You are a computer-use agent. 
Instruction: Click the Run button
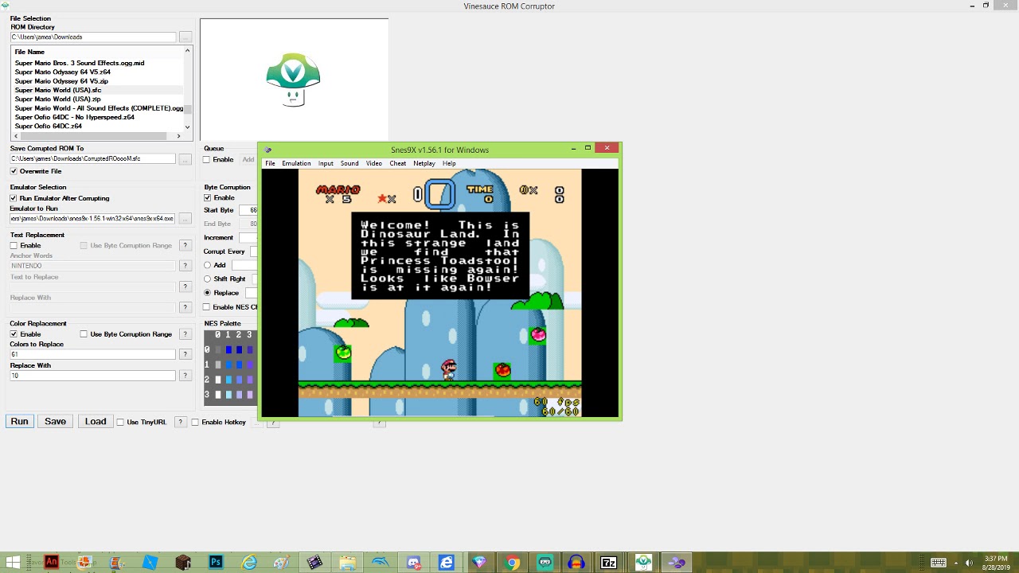click(x=19, y=421)
